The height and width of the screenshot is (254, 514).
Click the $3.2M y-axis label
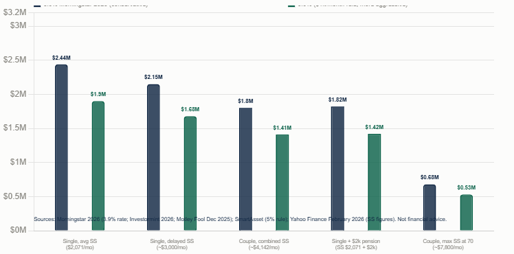pyautogui.click(x=14, y=12)
